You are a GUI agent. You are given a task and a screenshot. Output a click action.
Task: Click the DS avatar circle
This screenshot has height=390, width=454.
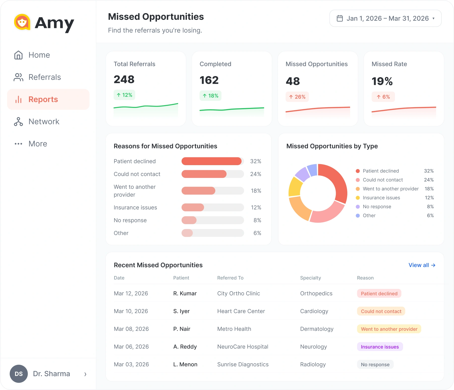[x=19, y=374]
